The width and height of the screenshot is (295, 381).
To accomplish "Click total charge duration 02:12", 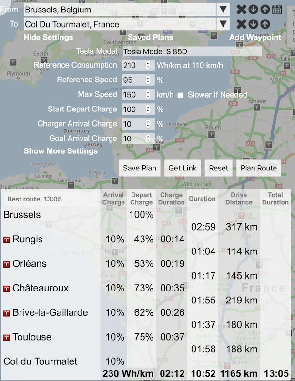I will pyautogui.click(x=172, y=374).
